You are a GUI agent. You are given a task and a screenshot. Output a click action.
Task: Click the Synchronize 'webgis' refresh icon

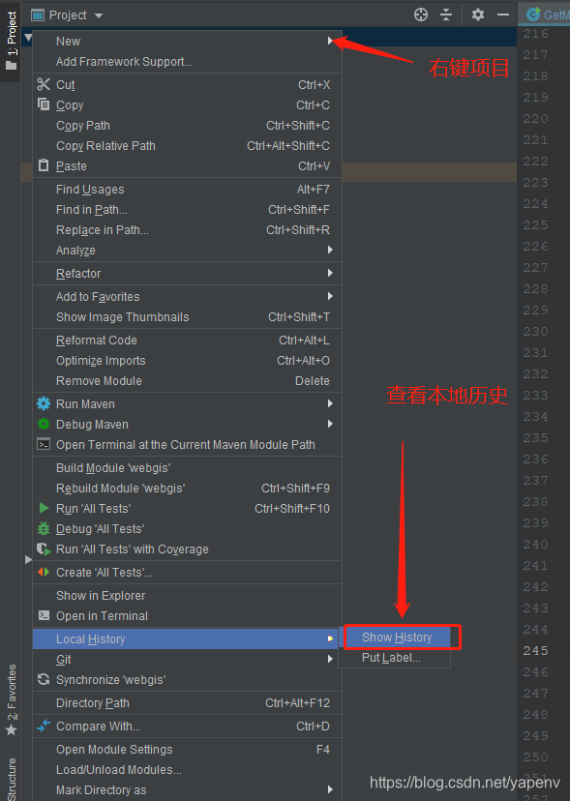[44, 679]
